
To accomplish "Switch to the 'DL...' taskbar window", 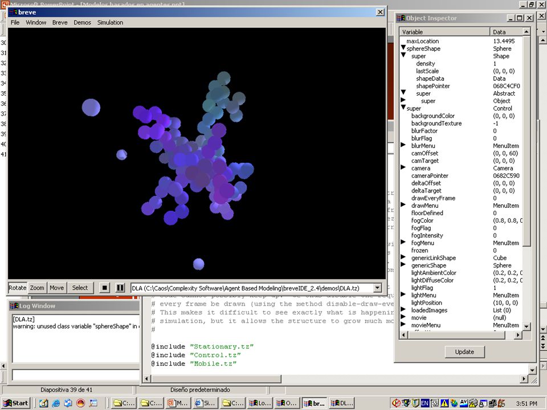I will point(342,403).
